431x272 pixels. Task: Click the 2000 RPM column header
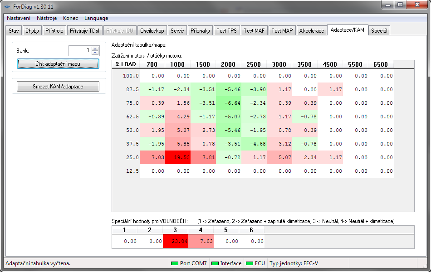coord(228,64)
